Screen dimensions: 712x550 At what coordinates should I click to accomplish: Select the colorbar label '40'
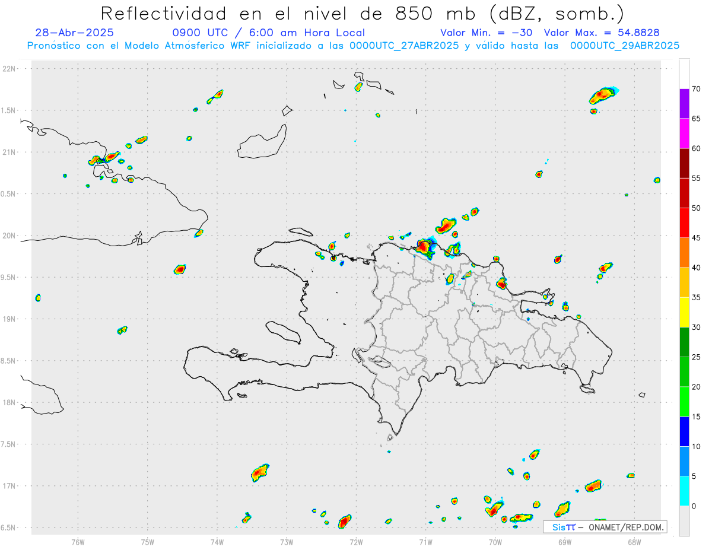point(696,268)
